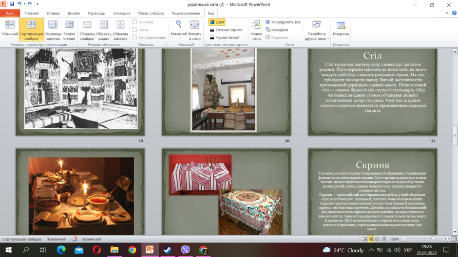Switch to the Анимация tab
458x257 pixels.
[x=121, y=13]
